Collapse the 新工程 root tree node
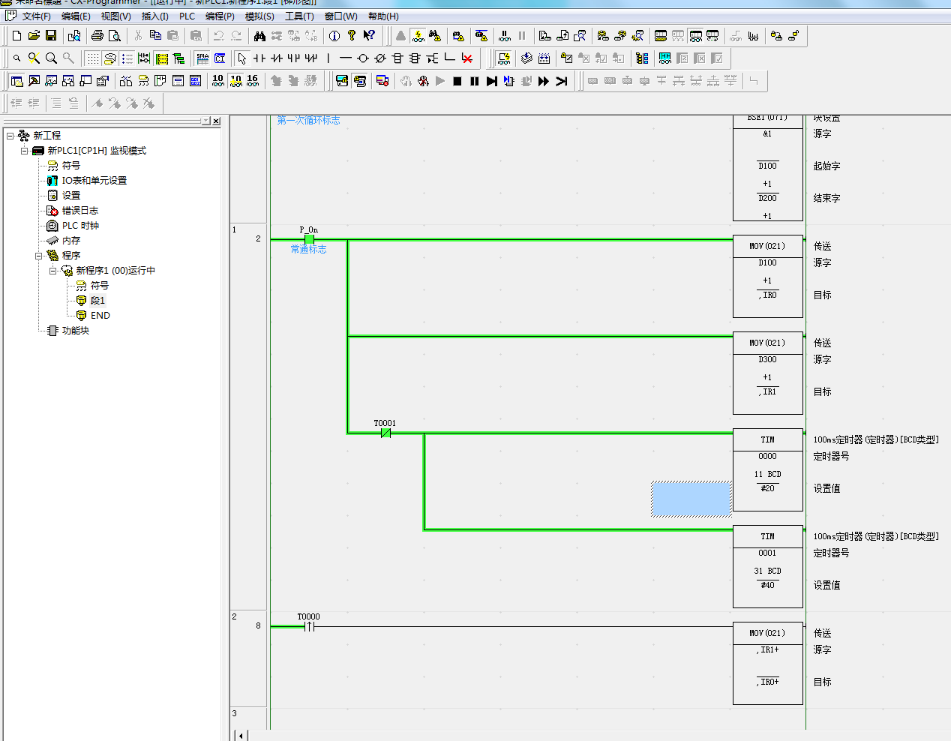 [10, 136]
